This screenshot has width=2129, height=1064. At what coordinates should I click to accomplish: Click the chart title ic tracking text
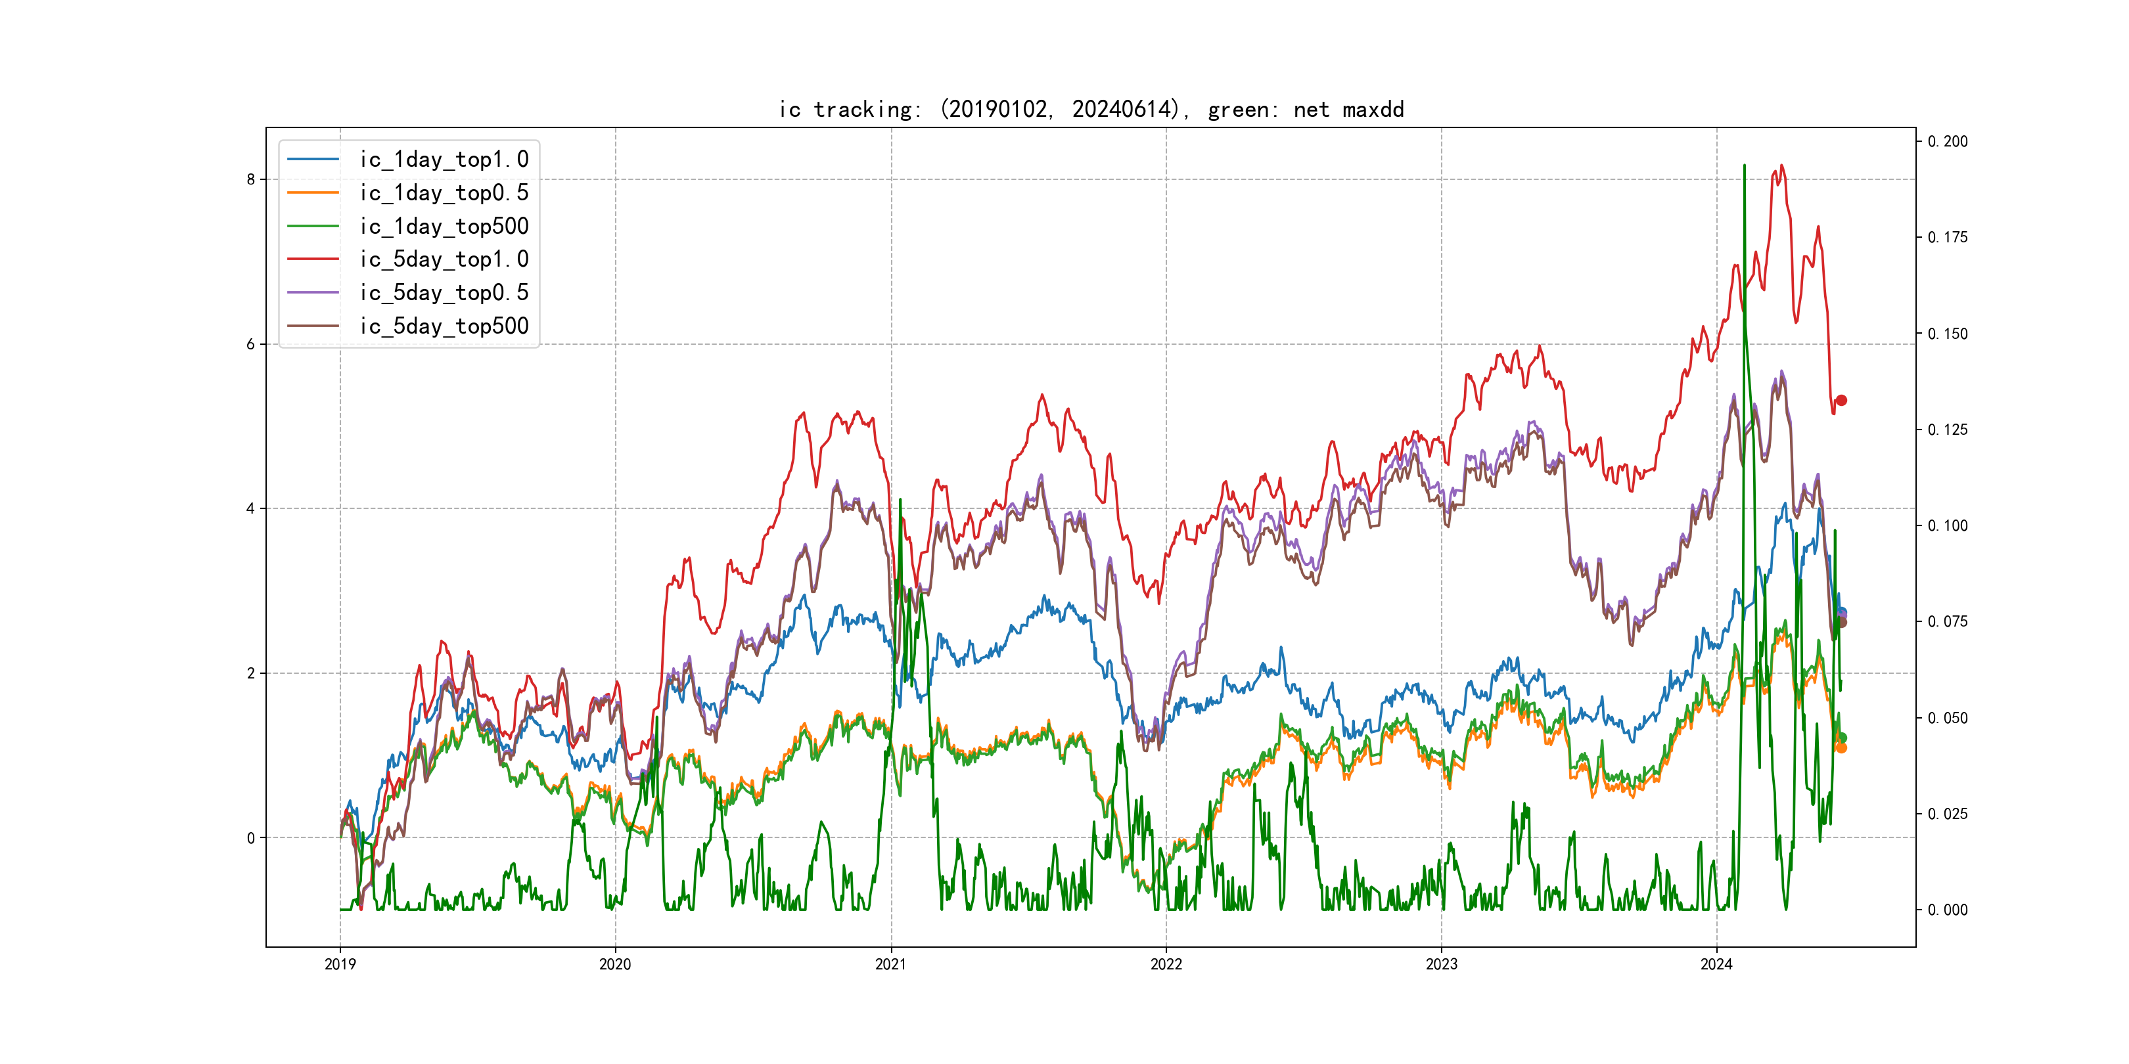[1091, 109]
